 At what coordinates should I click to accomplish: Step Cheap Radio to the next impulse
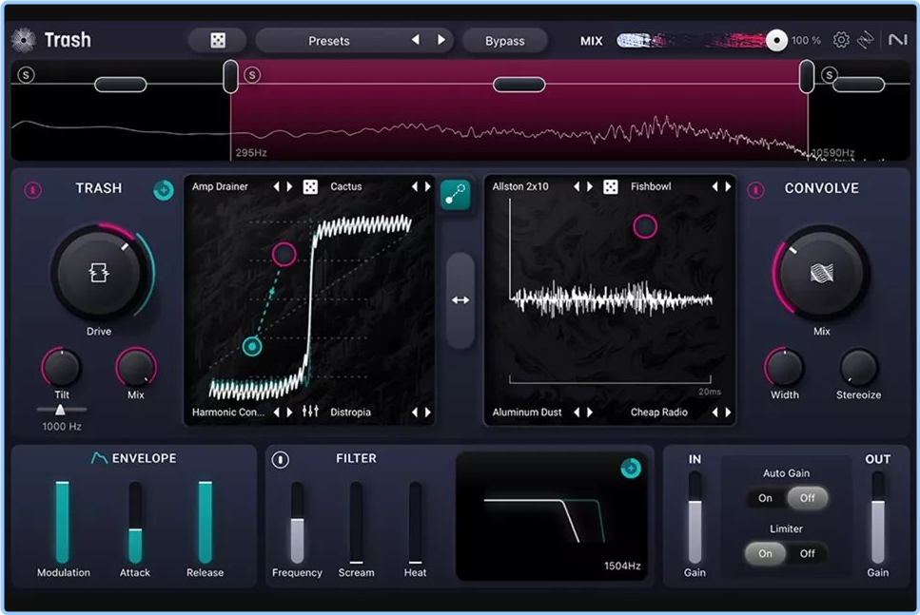pyautogui.click(x=728, y=413)
